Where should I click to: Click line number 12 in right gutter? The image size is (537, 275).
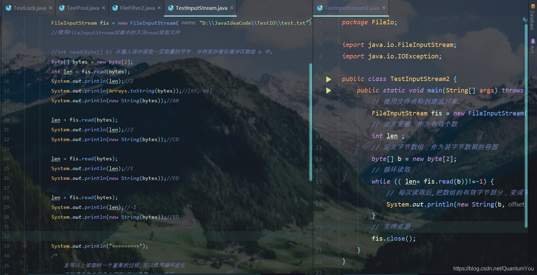[319, 148]
